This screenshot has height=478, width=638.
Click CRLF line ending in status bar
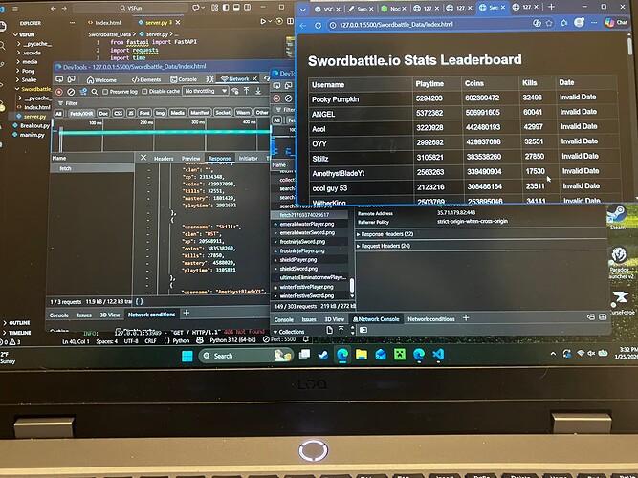[x=150, y=341]
